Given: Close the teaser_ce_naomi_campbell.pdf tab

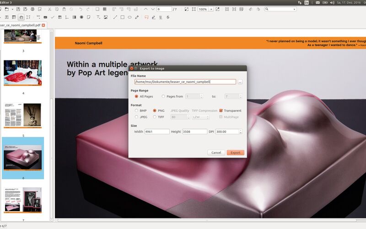Looking at the screenshot, I should (x=43, y=25).
